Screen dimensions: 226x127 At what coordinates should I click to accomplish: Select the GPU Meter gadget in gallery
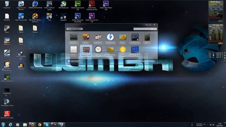[x=147, y=38]
